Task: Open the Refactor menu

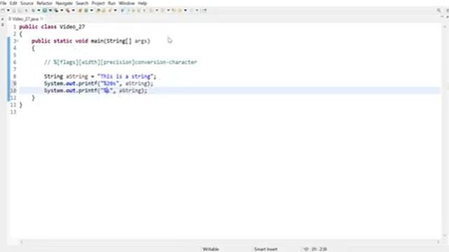Action: coord(44,3)
